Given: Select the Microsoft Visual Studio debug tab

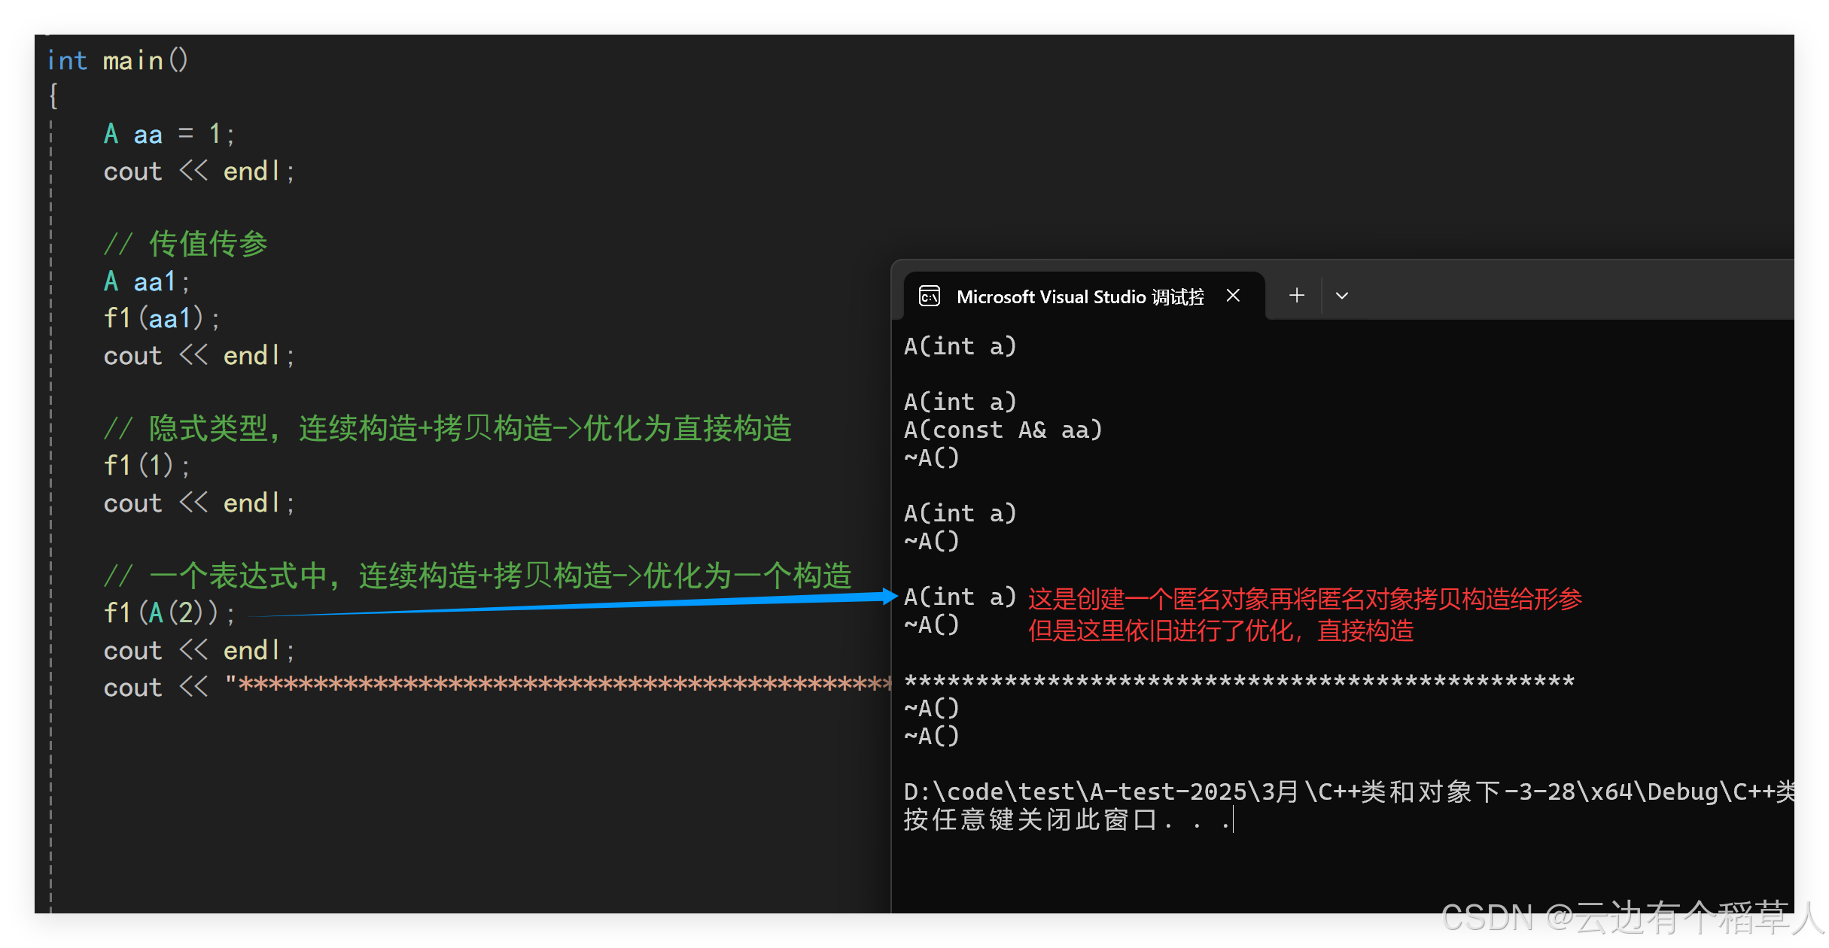Looking at the screenshot, I should click(1079, 297).
